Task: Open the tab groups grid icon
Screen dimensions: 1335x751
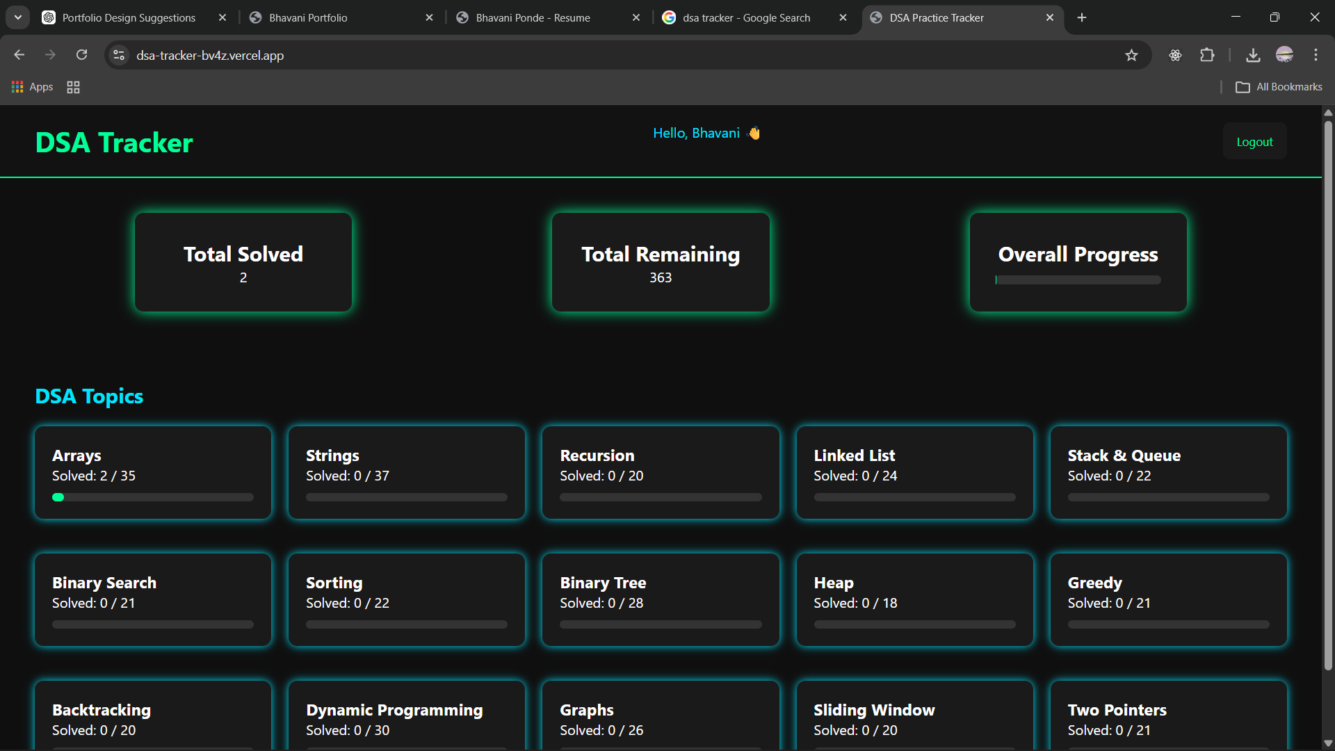Action: click(x=73, y=87)
